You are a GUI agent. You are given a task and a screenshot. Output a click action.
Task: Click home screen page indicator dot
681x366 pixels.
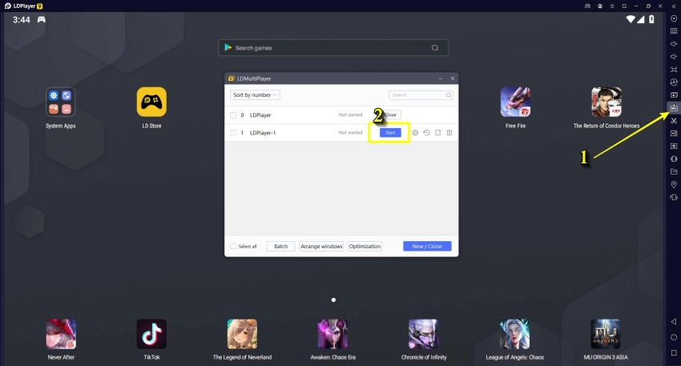333,300
